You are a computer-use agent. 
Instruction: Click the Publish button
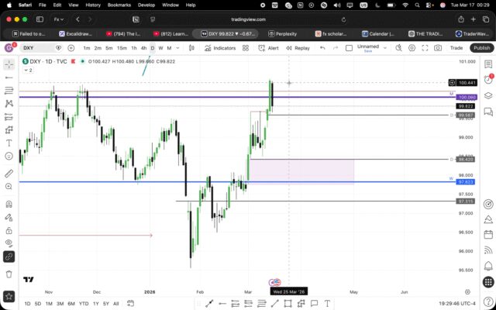click(x=481, y=48)
